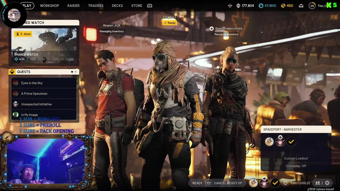
Task: Switch to the Traders tab
Action: pos(96,6)
